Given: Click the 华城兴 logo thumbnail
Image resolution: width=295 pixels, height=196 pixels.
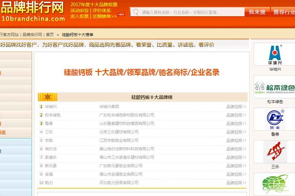Looking at the screenshot, I should point(275,54).
